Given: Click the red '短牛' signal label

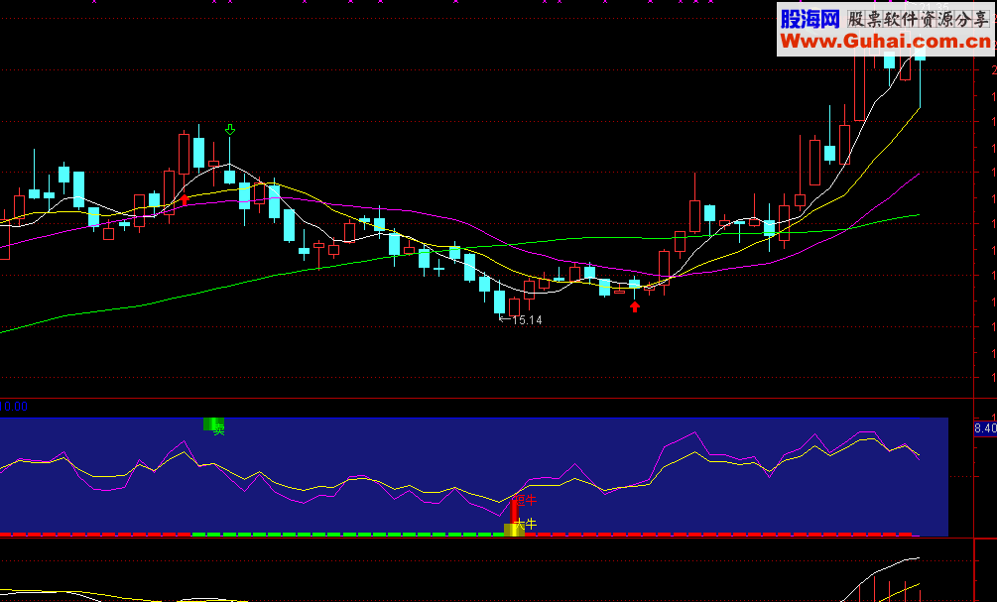Looking at the screenshot, I should click(x=525, y=500).
